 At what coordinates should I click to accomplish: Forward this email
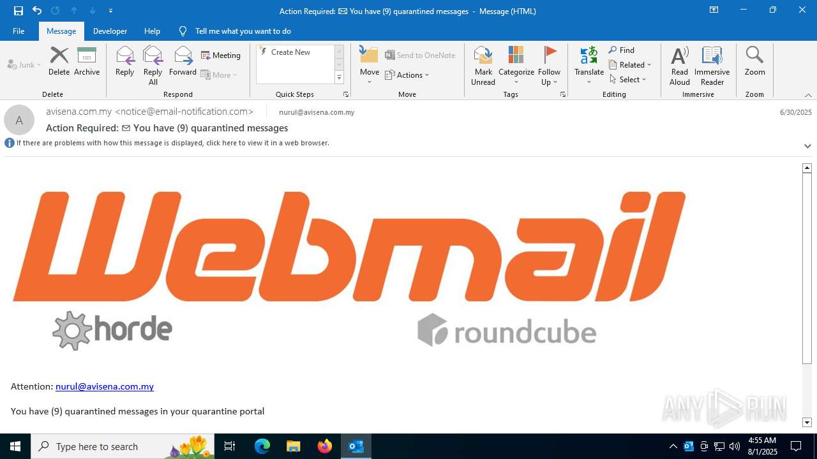183,61
